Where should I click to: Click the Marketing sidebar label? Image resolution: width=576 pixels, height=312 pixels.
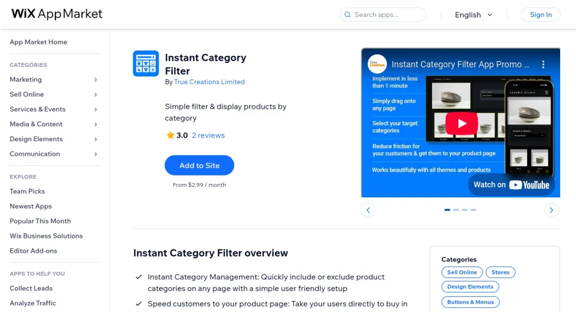[x=25, y=80]
